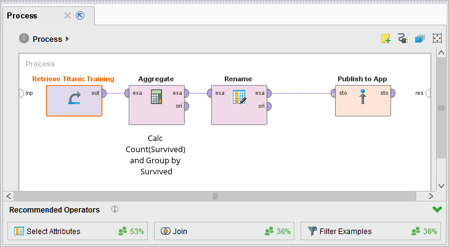Open the Recommended Operators info icon

[115, 209]
